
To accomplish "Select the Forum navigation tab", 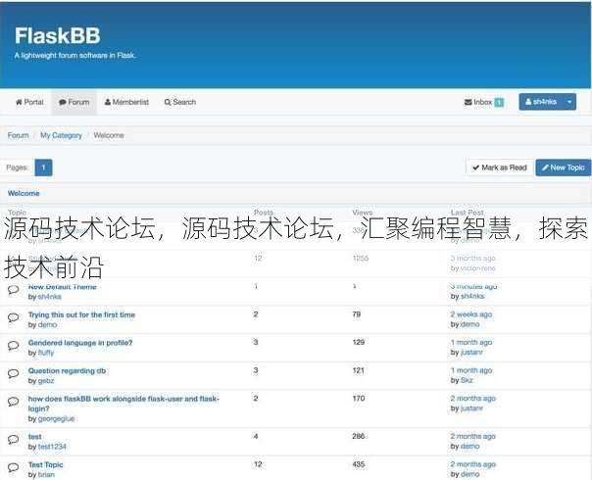I will click(x=74, y=102).
